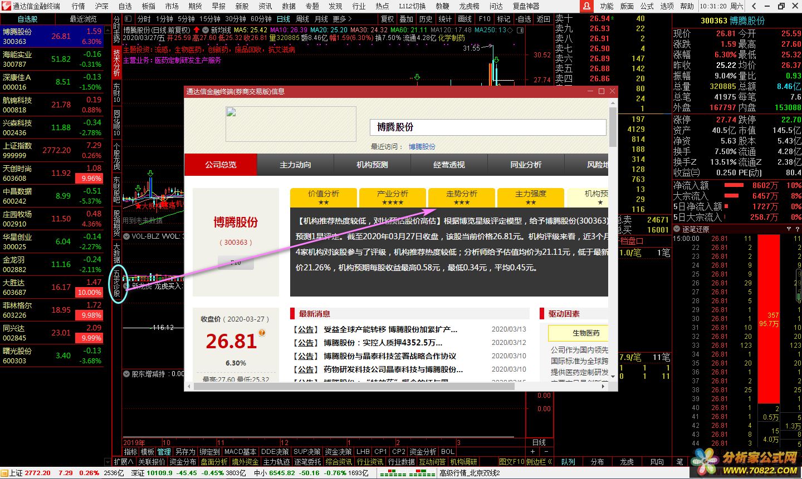Open the 资金决策 indicator tab
This screenshot has width=802, height=479.
[x=338, y=452]
